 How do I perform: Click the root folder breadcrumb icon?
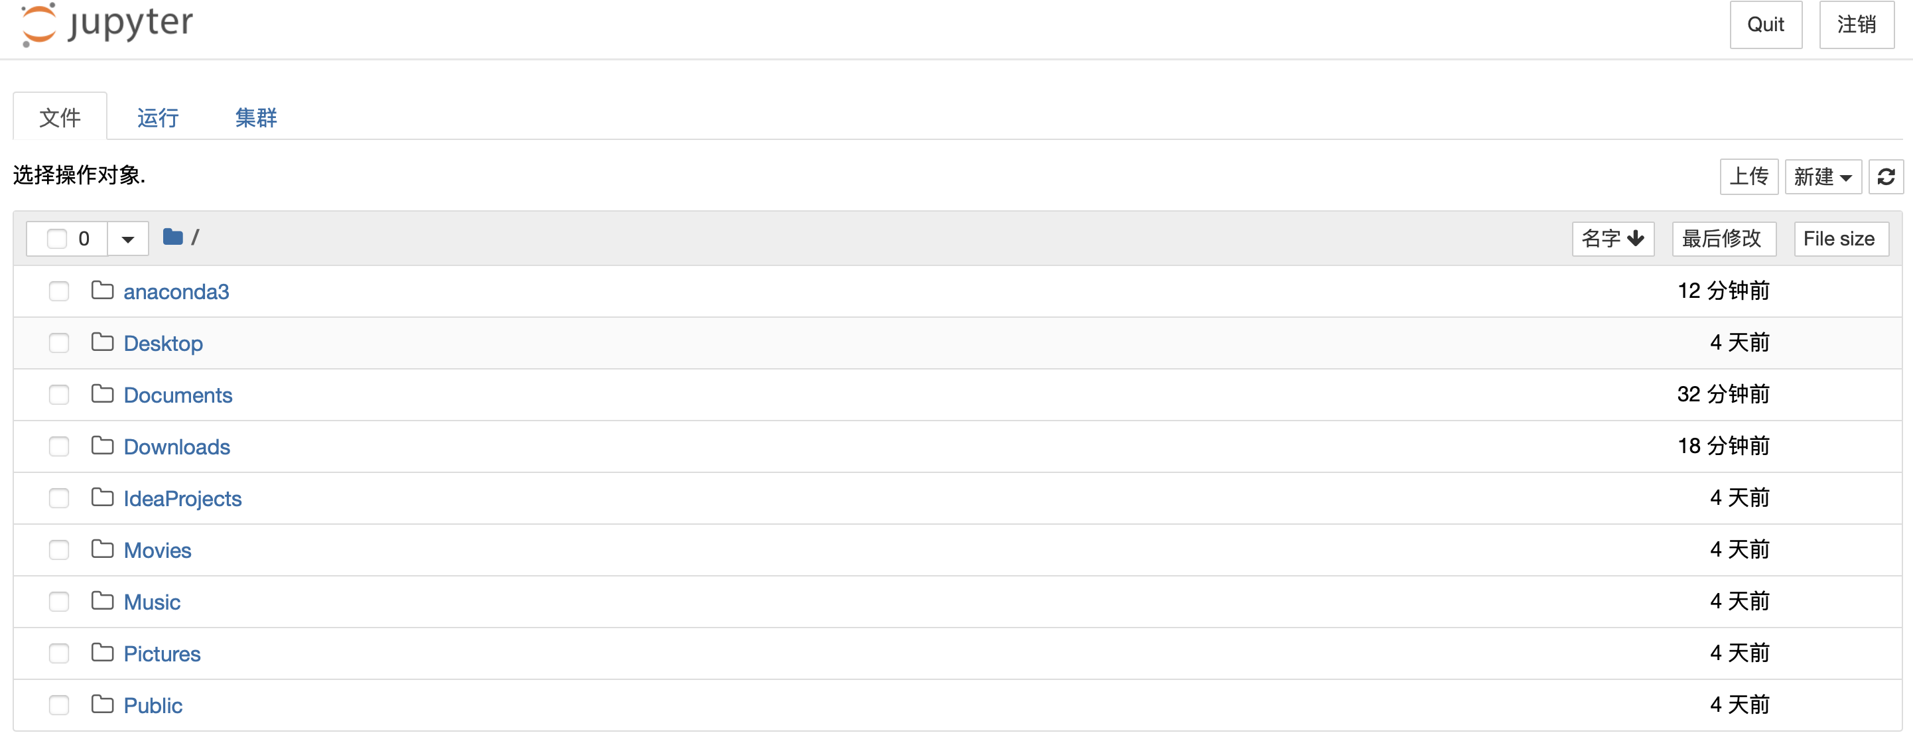[x=172, y=237]
